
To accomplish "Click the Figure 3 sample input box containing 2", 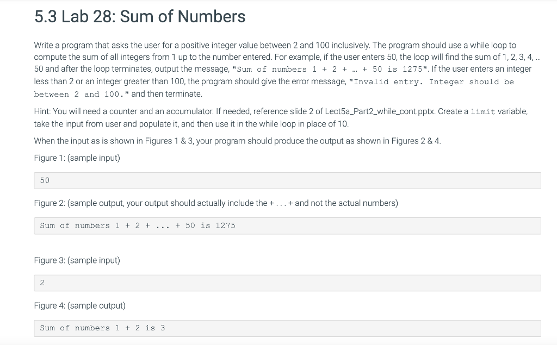I will point(287,283).
